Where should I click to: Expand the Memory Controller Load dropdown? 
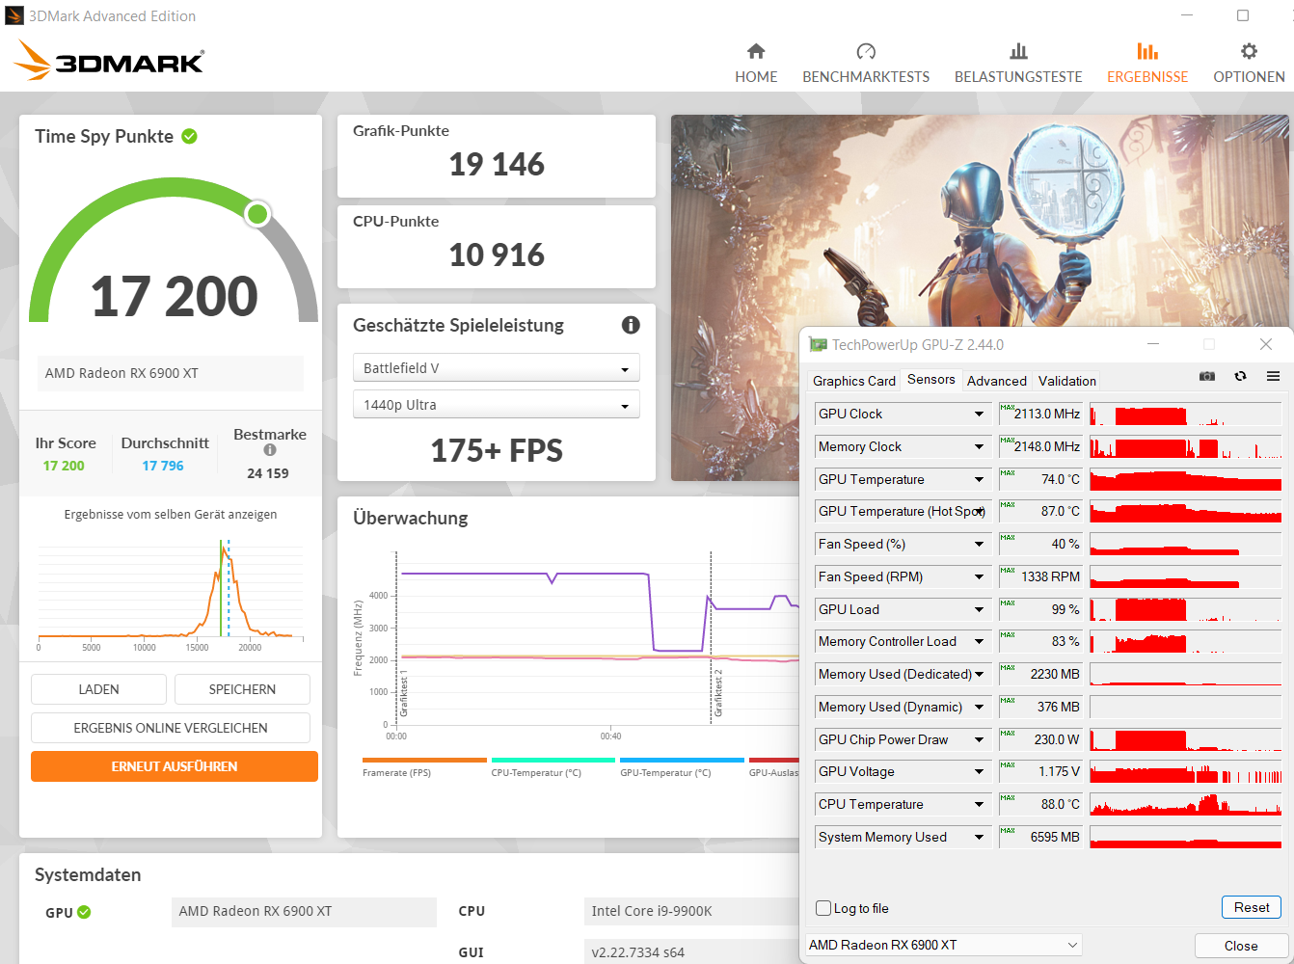[979, 641]
